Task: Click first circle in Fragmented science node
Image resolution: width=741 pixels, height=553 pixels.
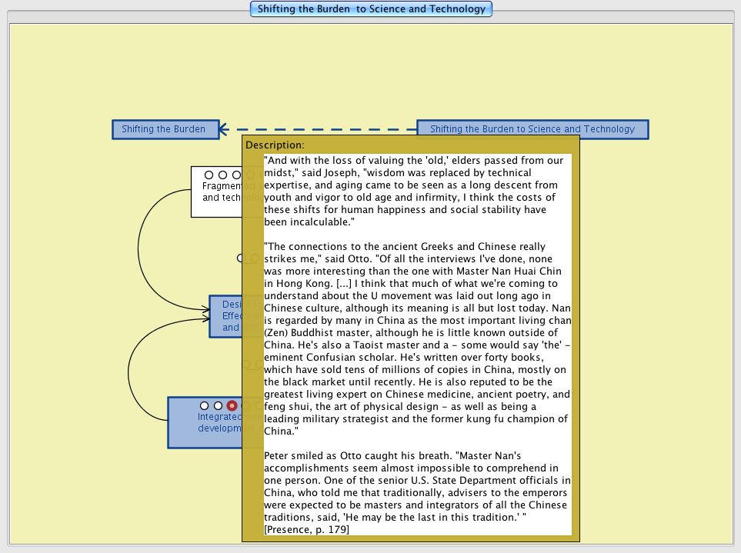Action: pos(209,175)
